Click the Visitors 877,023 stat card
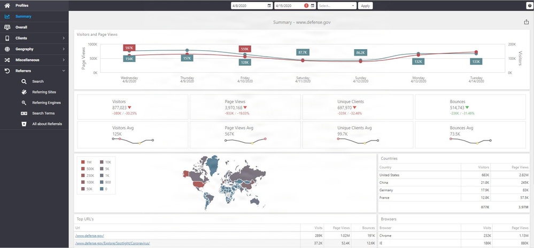 pos(133,107)
